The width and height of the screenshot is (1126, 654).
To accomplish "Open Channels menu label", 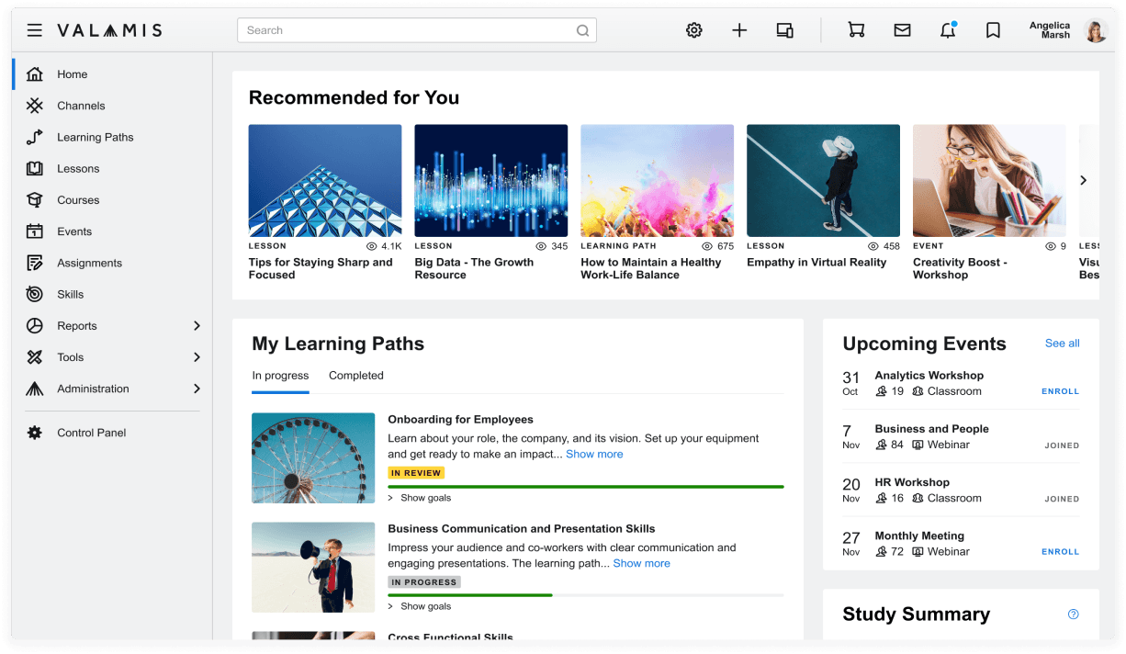I will click(81, 106).
